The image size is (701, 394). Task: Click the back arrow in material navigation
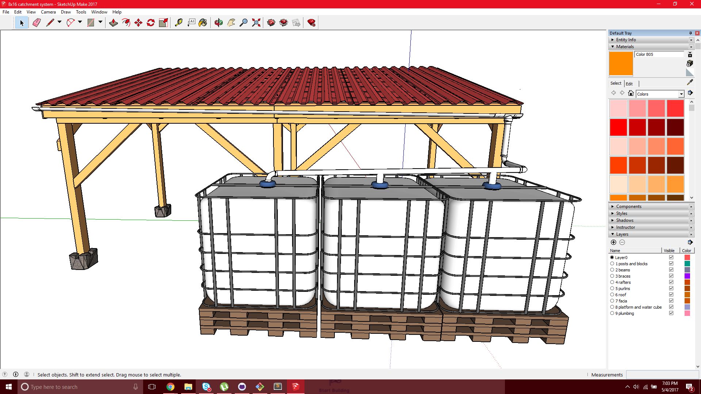(613, 93)
